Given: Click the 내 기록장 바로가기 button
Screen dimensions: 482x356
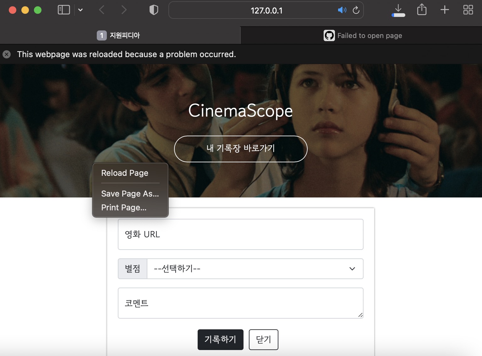Looking at the screenshot, I should [x=241, y=149].
